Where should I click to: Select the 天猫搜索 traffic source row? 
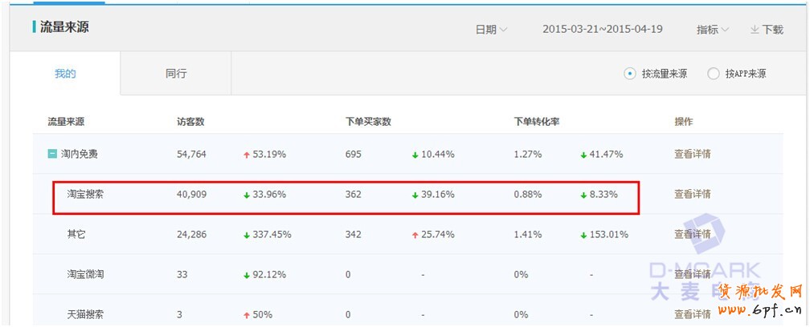coord(85,314)
